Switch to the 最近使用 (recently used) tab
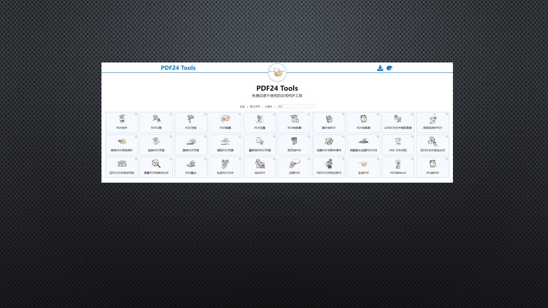The image size is (548, 308). tap(255, 107)
